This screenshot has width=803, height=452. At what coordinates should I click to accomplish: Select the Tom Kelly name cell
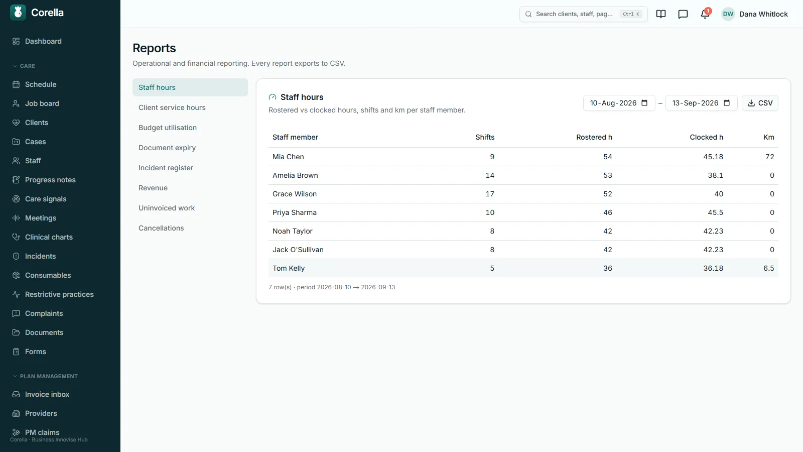click(289, 268)
